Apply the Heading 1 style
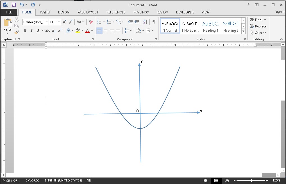 point(210,26)
